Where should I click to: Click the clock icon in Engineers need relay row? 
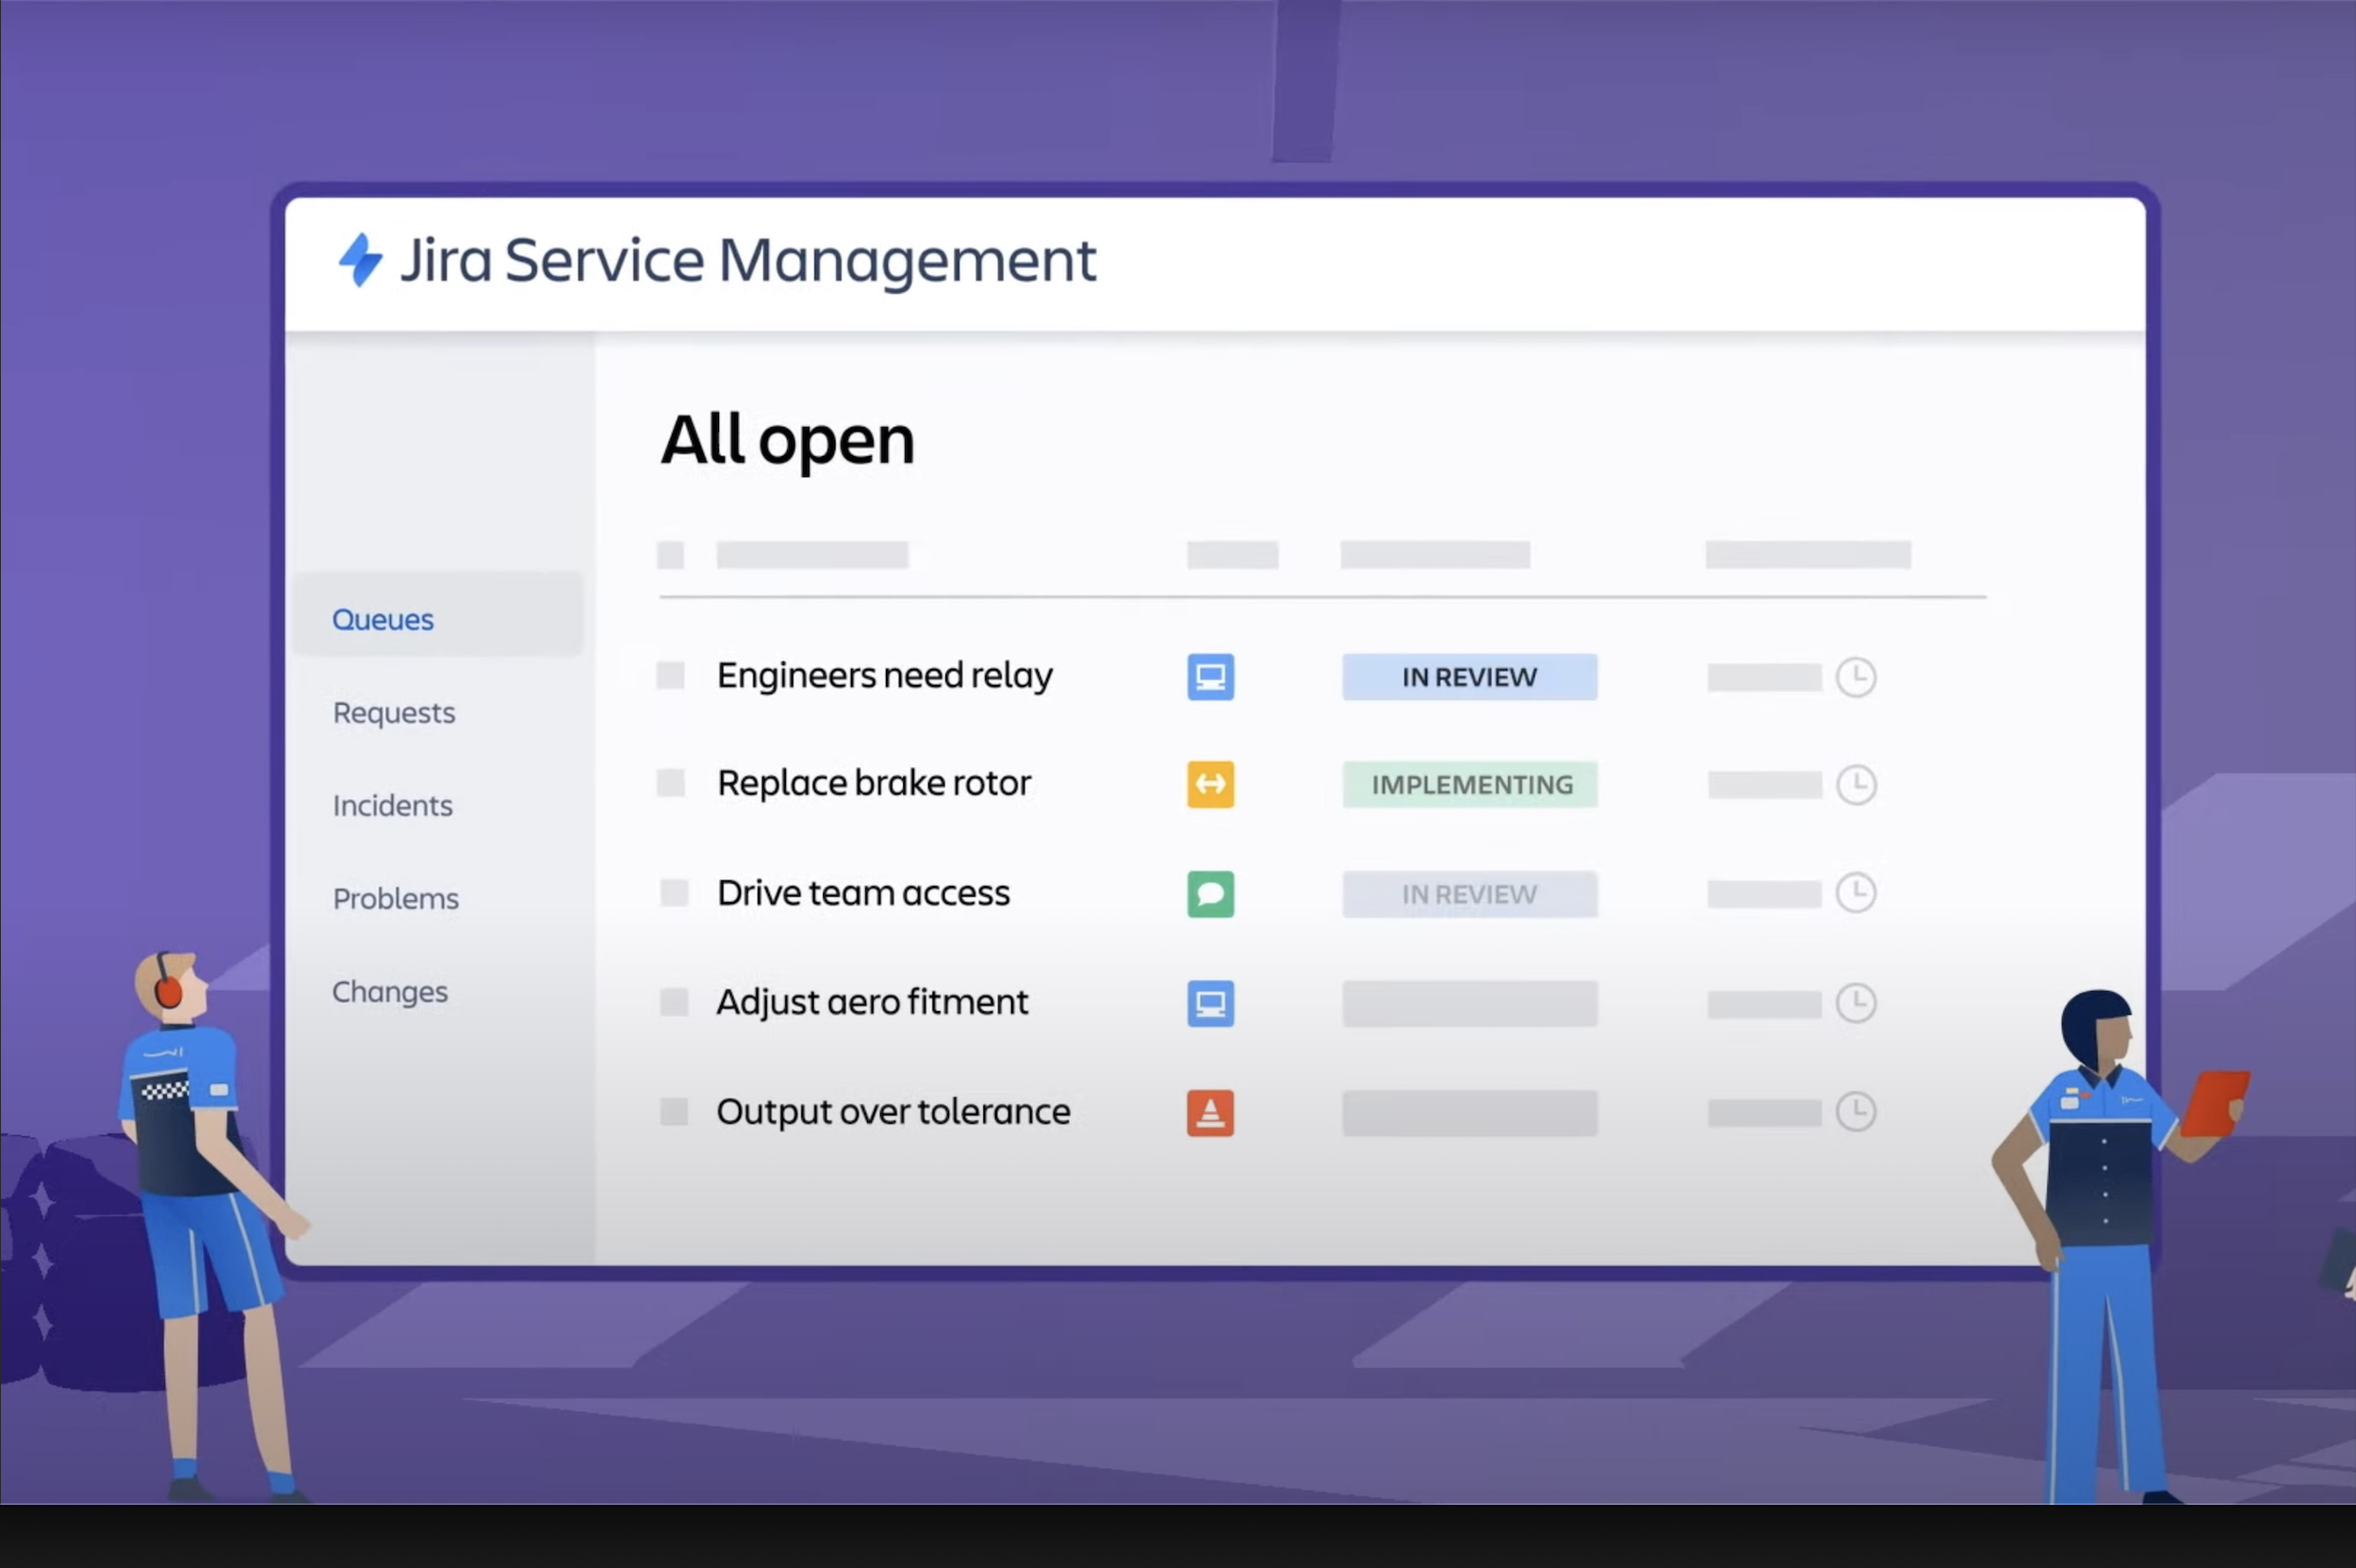click(x=1856, y=677)
